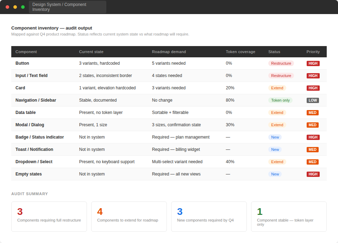The image size is (338, 243).
Task: Select the Button component row name
Action: click(x=22, y=63)
